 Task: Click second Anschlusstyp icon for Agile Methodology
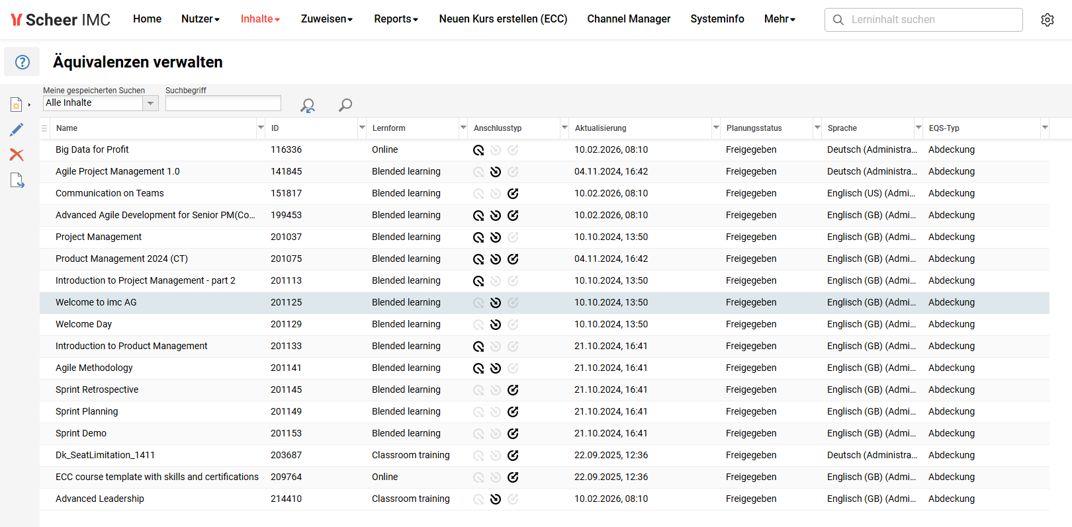pos(496,368)
